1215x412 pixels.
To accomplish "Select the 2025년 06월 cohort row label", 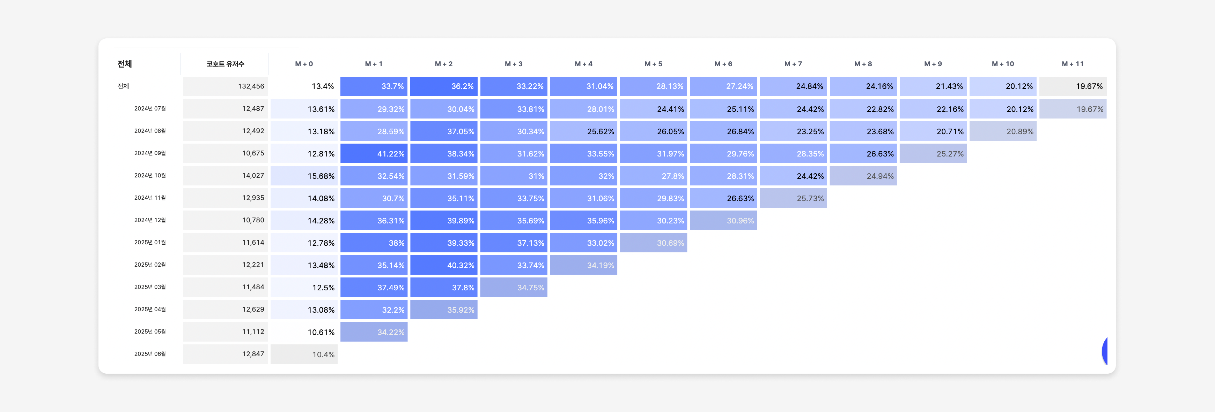I will tap(149, 354).
